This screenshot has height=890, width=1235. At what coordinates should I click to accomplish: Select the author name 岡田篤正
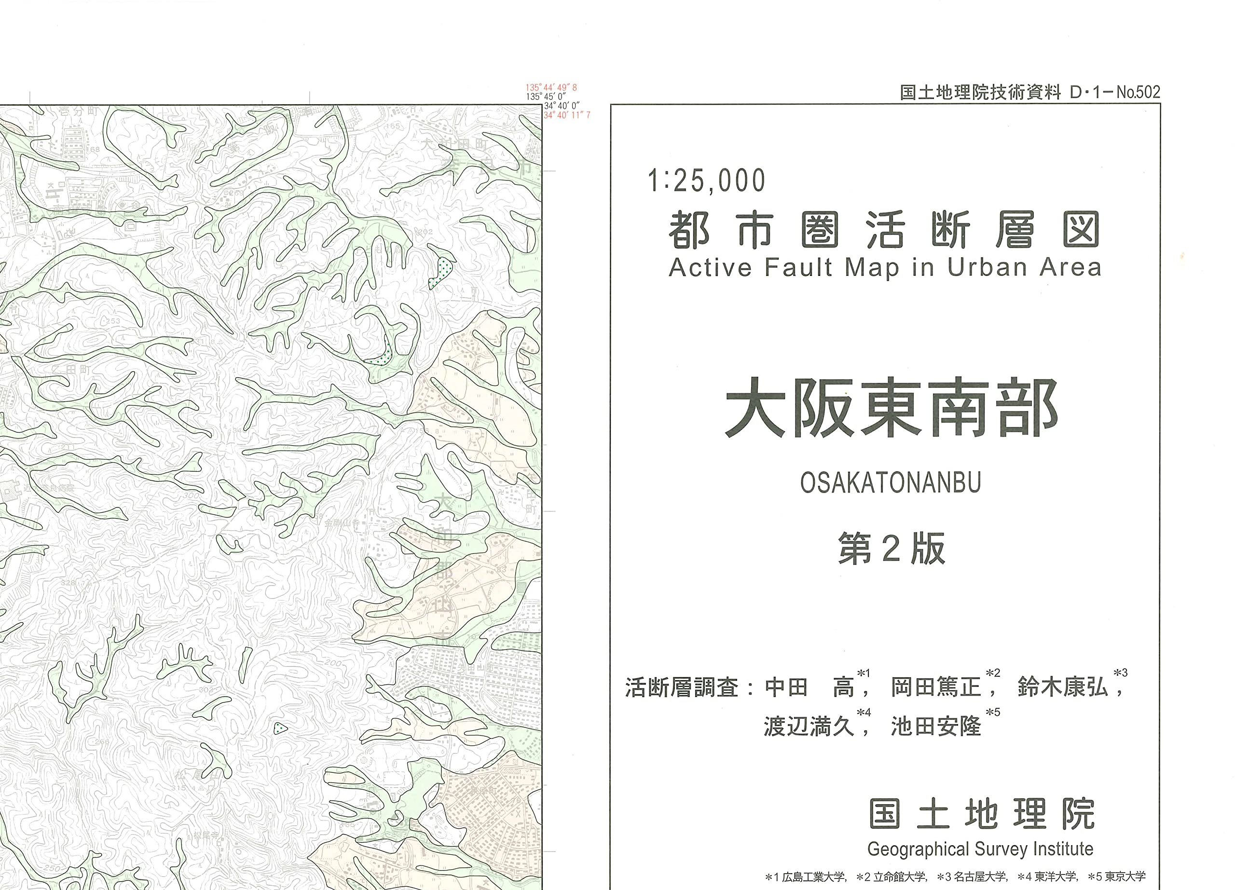pyautogui.click(x=936, y=687)
